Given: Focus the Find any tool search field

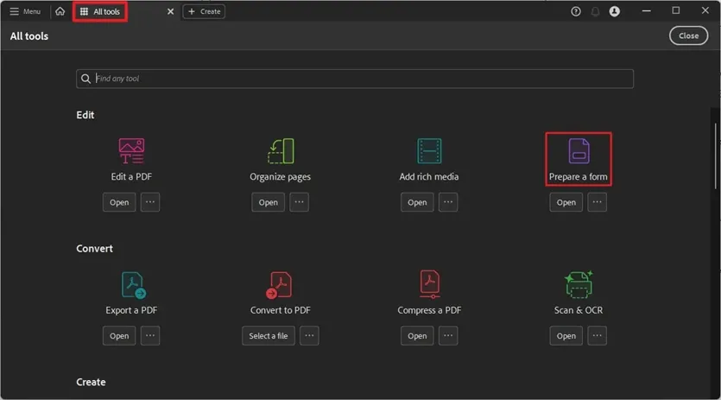Looking at the screenshot, I should click(x=355, y=79).
